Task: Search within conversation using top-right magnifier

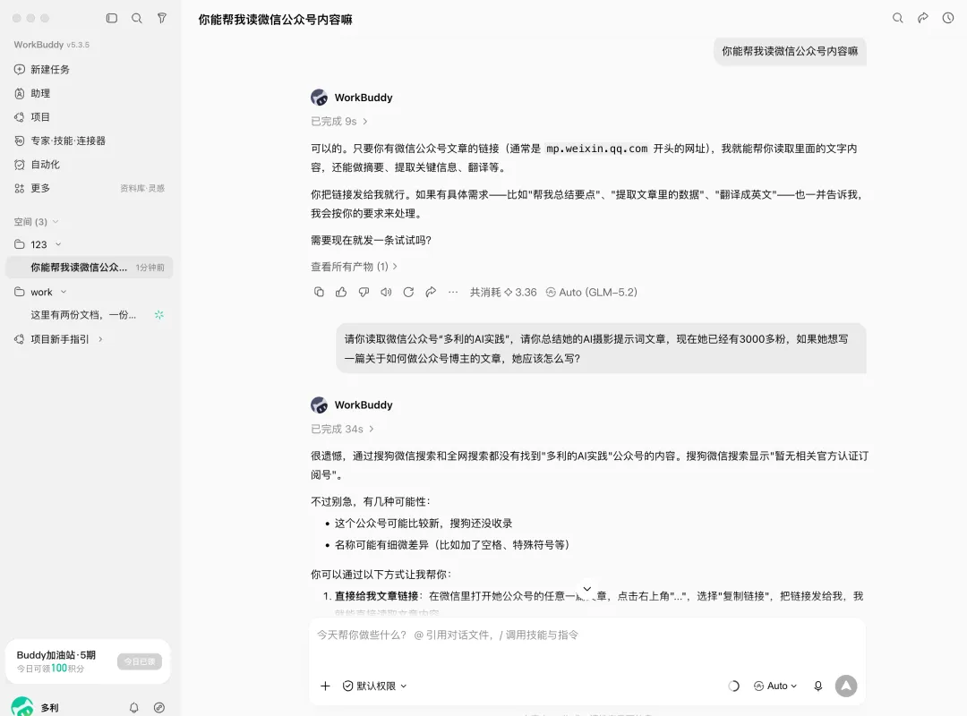Action: 897,18
